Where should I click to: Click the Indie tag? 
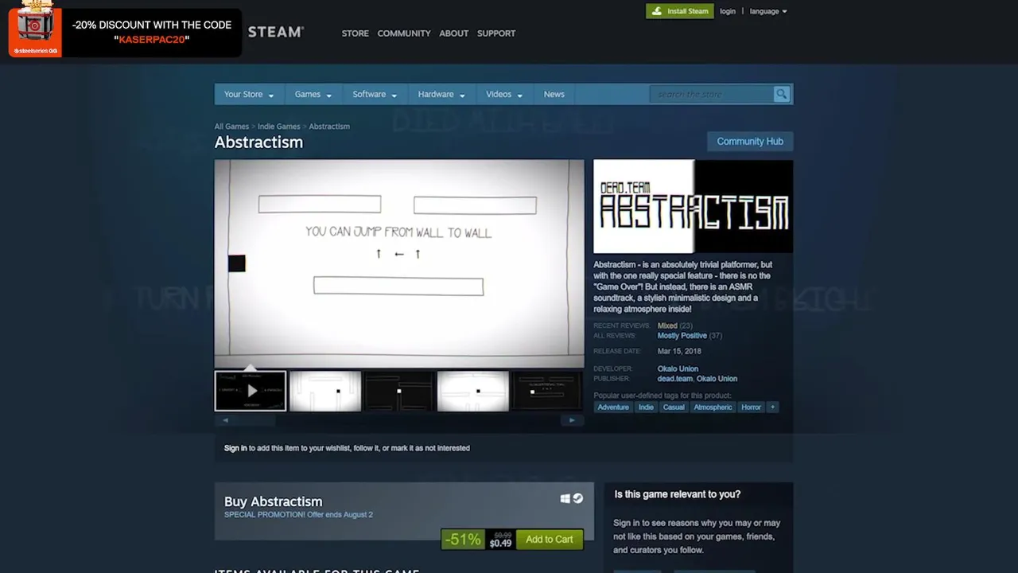click(x=646, y=407)
